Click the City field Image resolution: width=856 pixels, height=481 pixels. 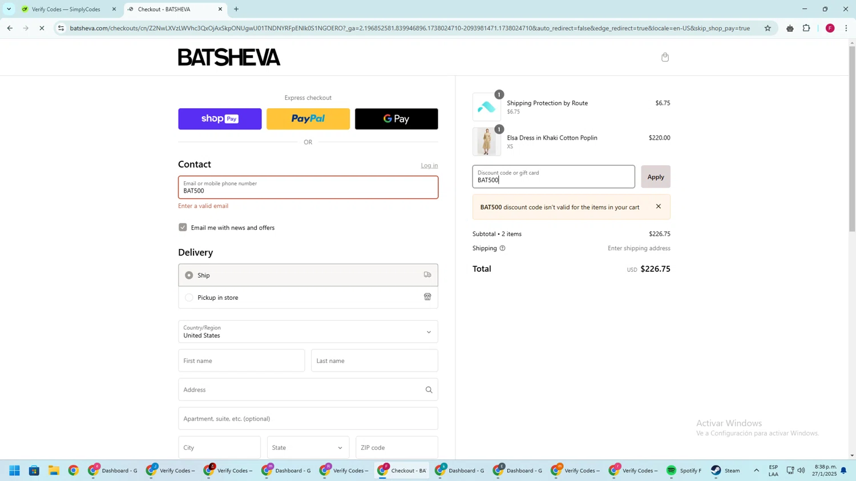(219, 447)
